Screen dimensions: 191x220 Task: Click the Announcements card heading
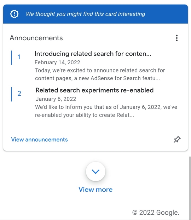[36, 38]
